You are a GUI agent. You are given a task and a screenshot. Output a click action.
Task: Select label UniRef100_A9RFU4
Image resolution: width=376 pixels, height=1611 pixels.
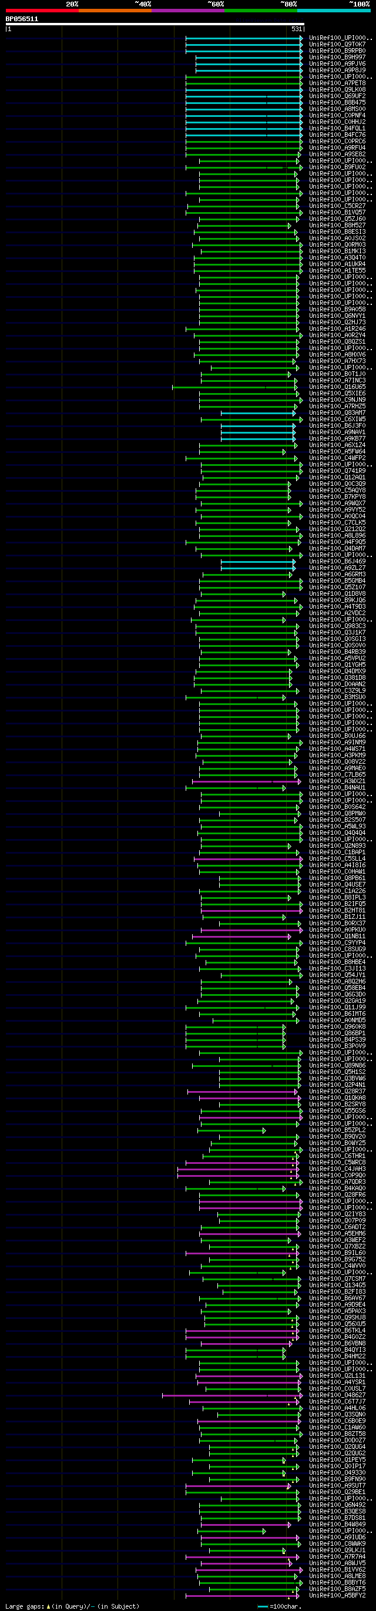337,147
